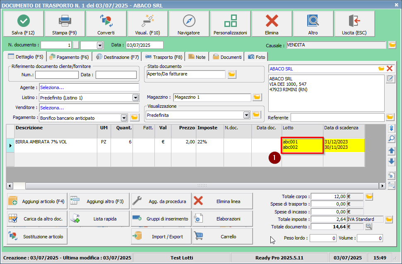Image resolution: width=402 pixels, height=264 pixels.
Task: Open Gruppi di inserimento button
Action: click(161, 219)
